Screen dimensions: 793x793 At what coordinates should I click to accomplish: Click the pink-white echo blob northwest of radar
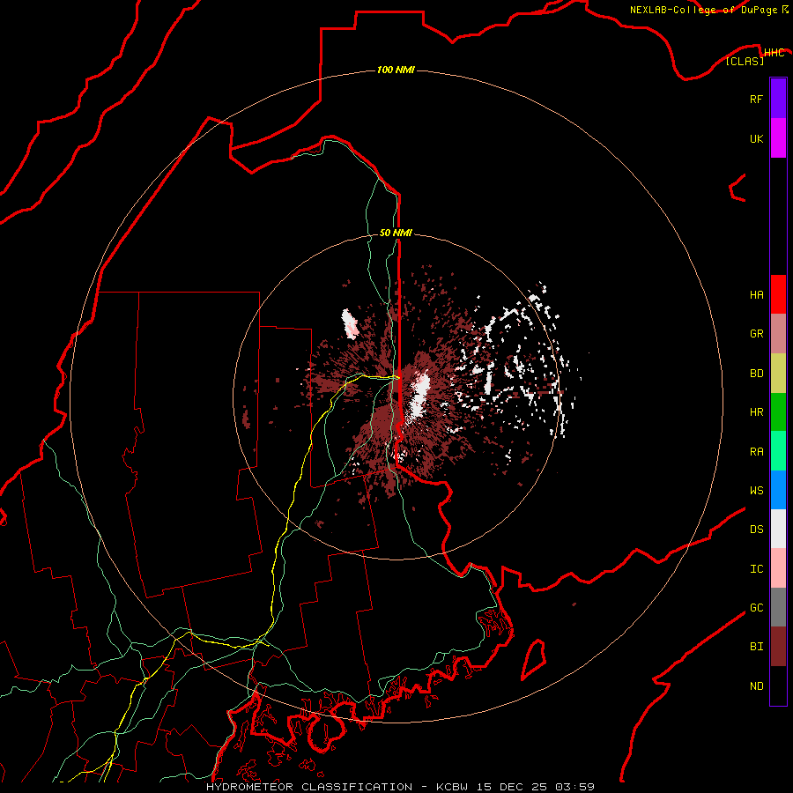[x=350, y=323]
